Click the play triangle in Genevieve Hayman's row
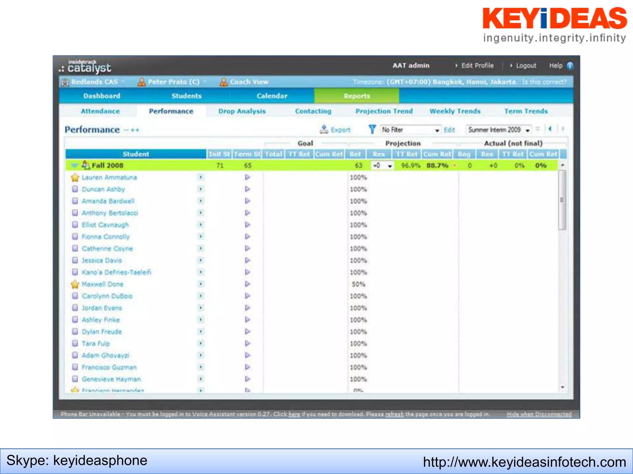This screenshot has width=633, height=474. (x=248, y=379)
